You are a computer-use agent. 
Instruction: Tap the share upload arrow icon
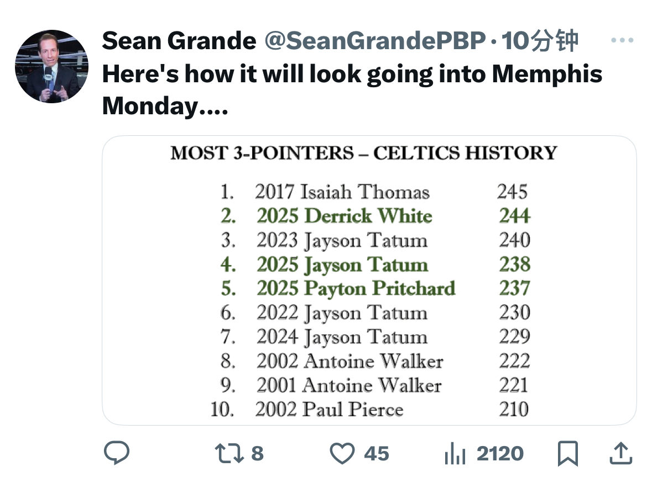point(621,453)
